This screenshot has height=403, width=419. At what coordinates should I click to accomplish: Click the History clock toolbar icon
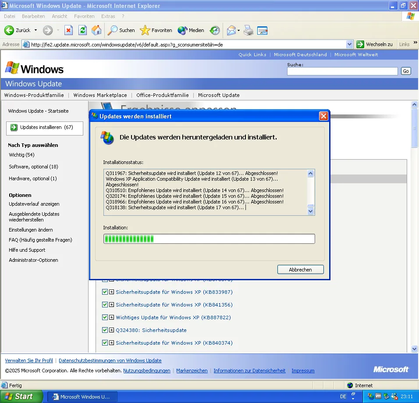click(x=215, y=30)
